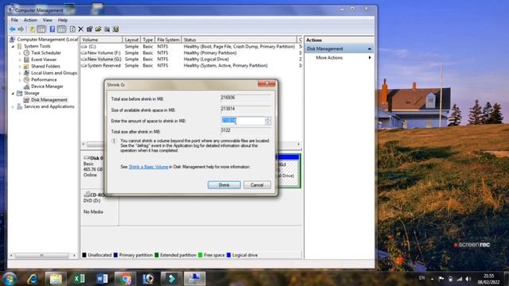
Task: Open Internet Explorer from taskbar
Action: click(33, 279)
